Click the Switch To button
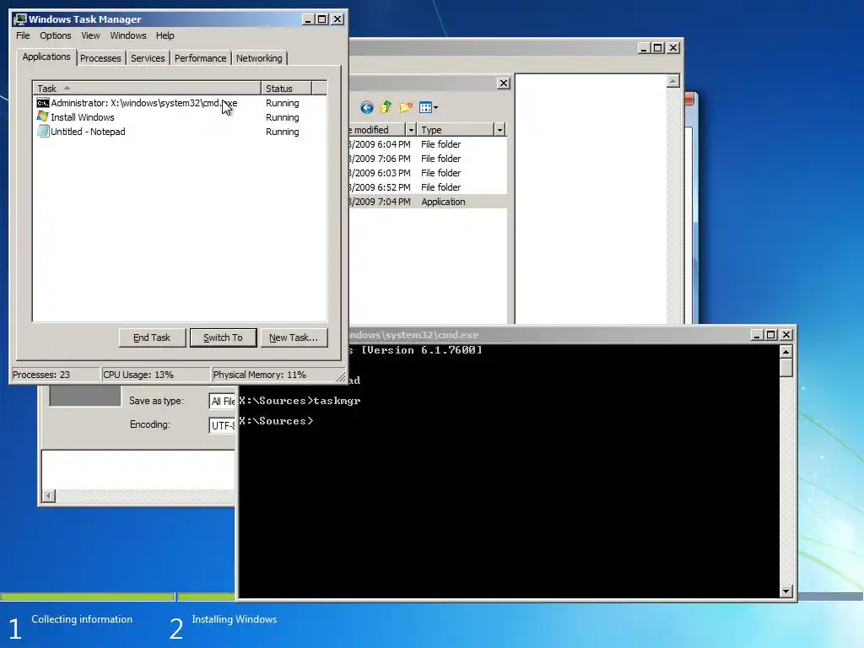 223,337
